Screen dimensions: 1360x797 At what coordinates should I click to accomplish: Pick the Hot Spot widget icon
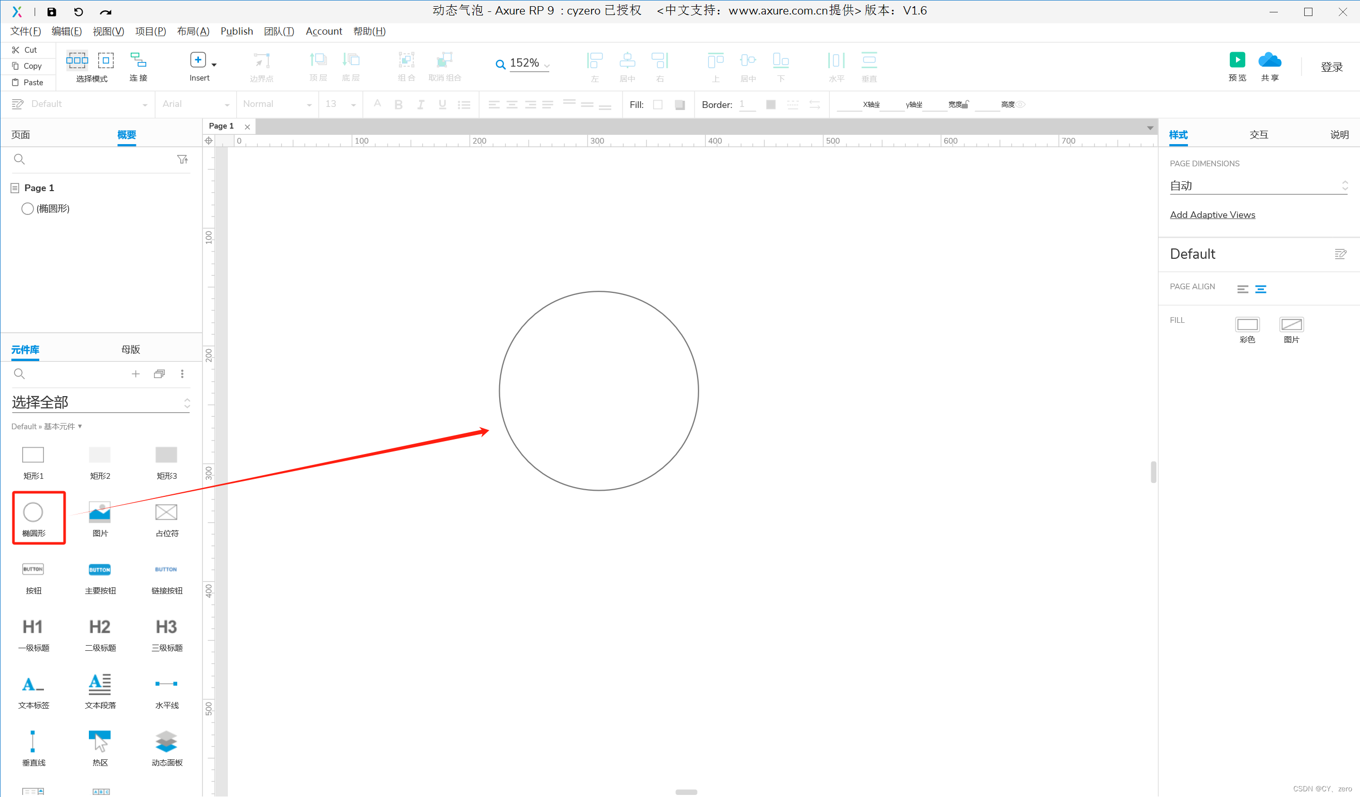[100, 742]
